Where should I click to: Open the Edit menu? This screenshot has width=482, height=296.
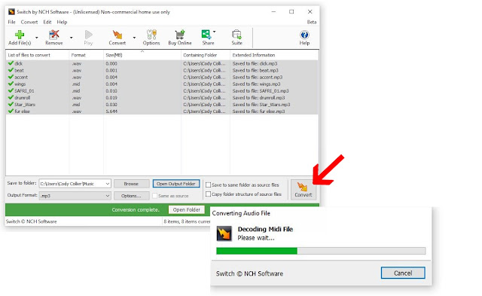47,22
